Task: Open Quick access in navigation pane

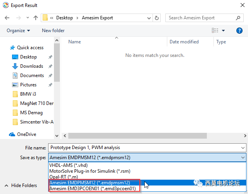Action: pos(26,48)
